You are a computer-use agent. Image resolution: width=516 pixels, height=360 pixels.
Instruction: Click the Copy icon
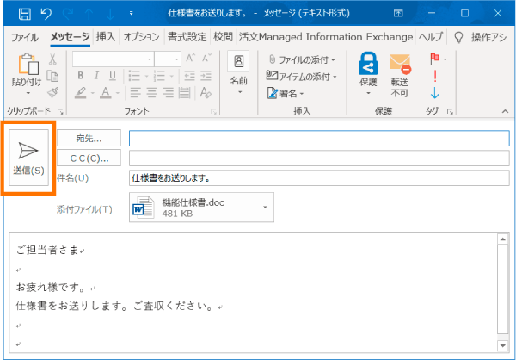tap(53, 76)
